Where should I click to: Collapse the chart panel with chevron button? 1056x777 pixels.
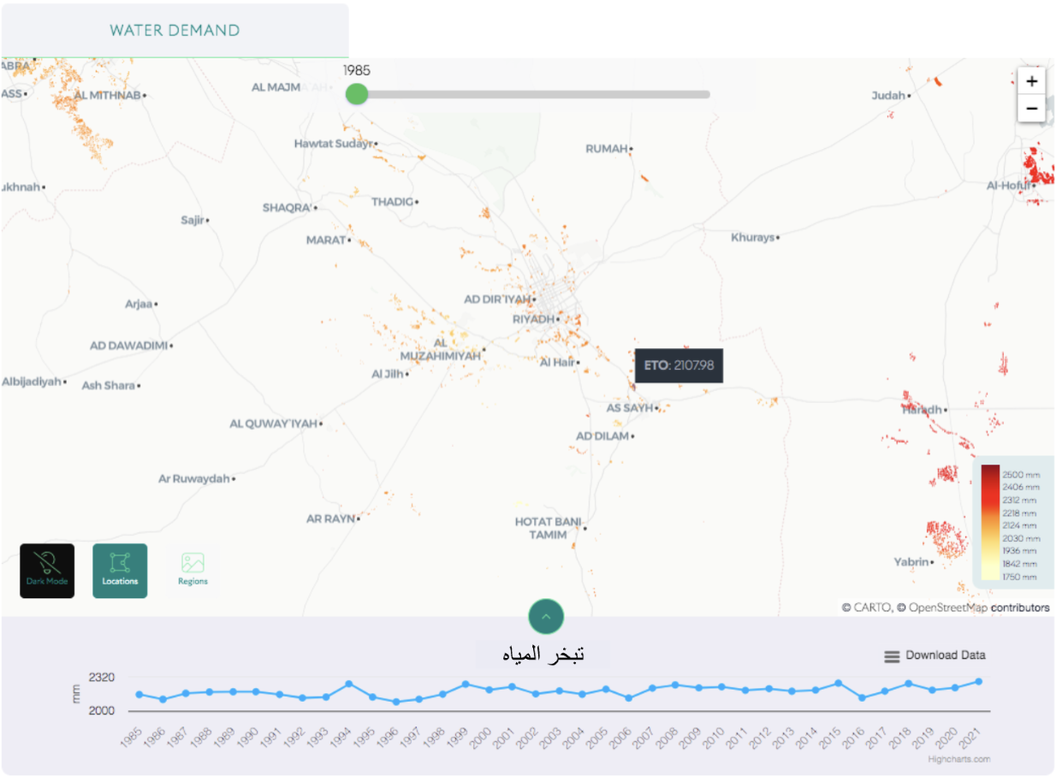pyautogui.click(x=546, y=616)
